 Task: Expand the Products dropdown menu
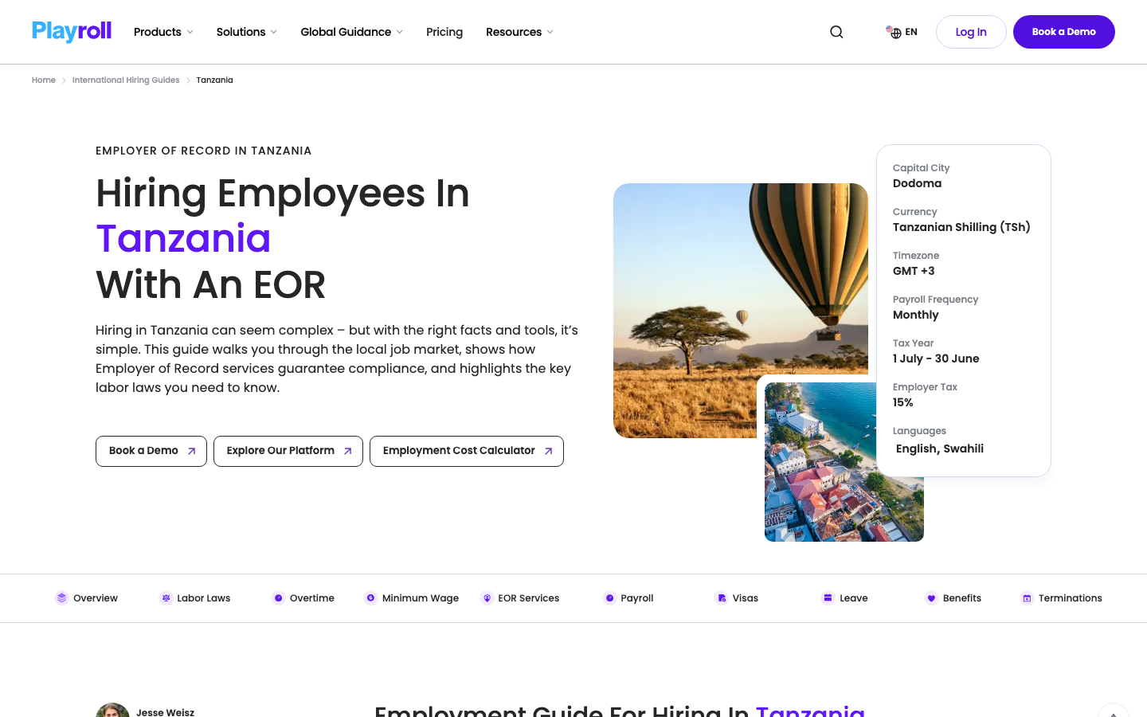(163, 32)
